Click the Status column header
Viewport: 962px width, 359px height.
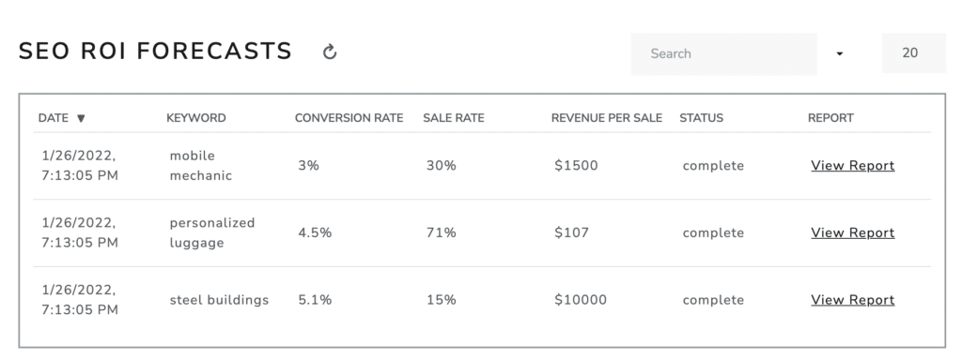tap(701, 118)
